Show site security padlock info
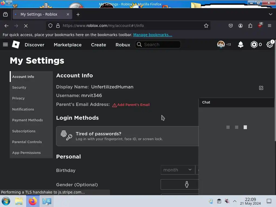 pyautogui.click(x=58, y=26)
